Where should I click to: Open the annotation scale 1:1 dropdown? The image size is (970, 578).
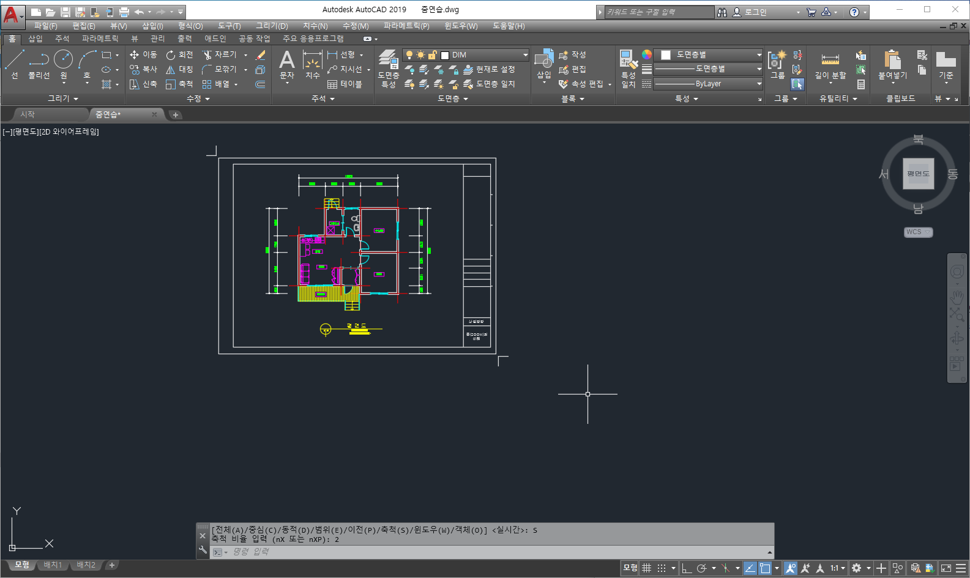837,568
